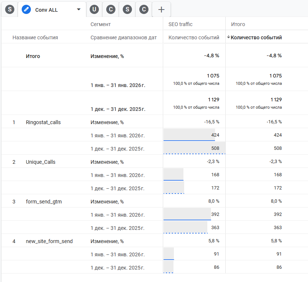This screenshot has width=308, height=282.
Task: Click the 424 bar cell in SEO traffic
Action: click(x=194, y=135)
